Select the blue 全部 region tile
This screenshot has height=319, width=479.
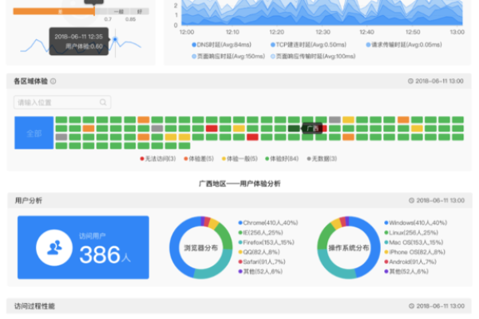point(34,133)
